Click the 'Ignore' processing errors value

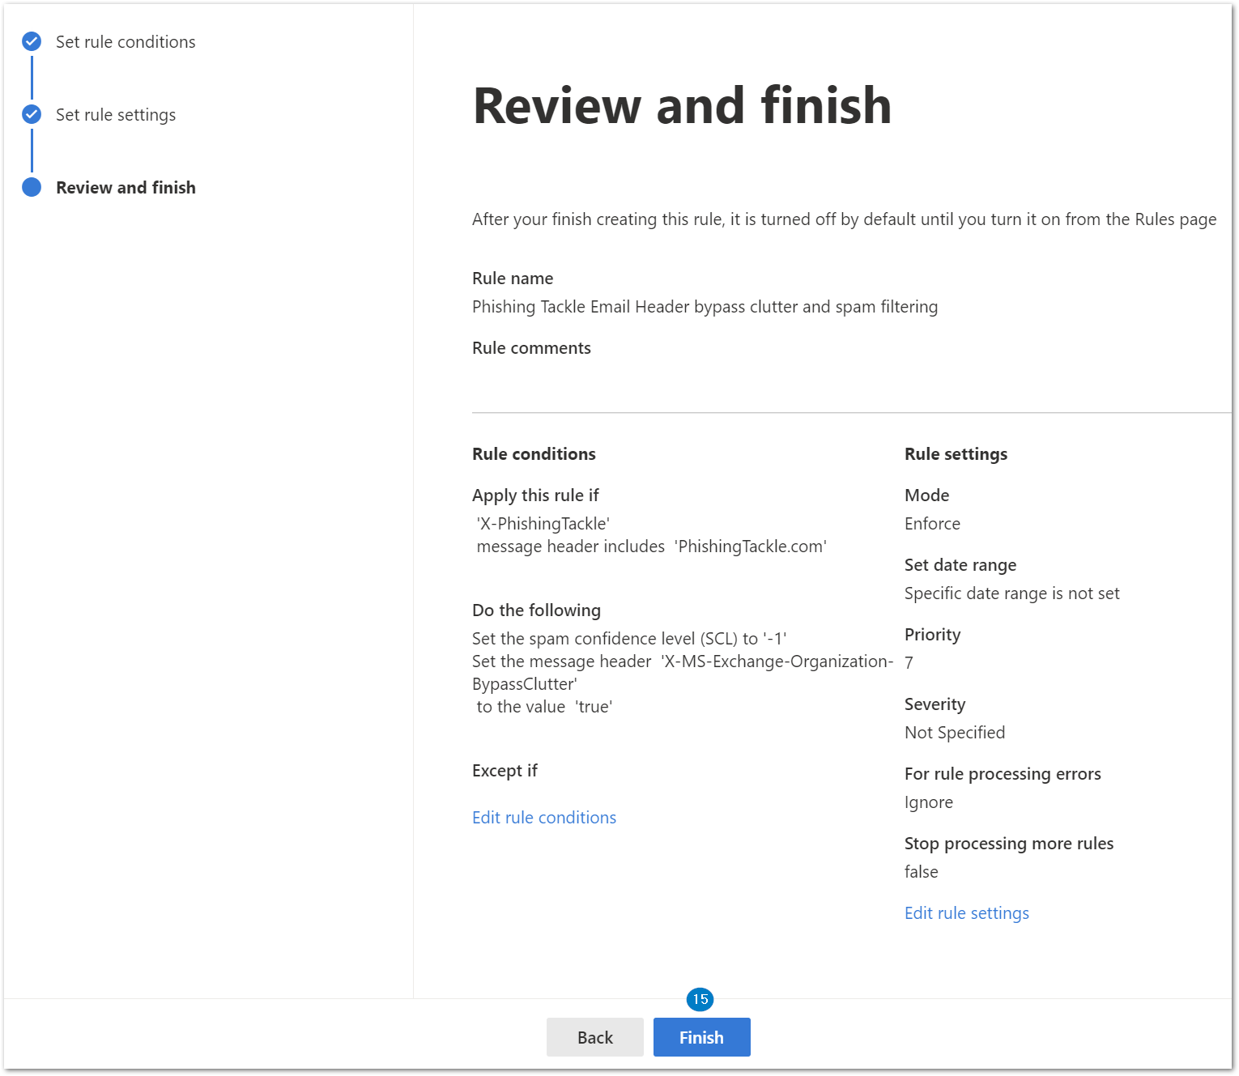pos(929,802)
